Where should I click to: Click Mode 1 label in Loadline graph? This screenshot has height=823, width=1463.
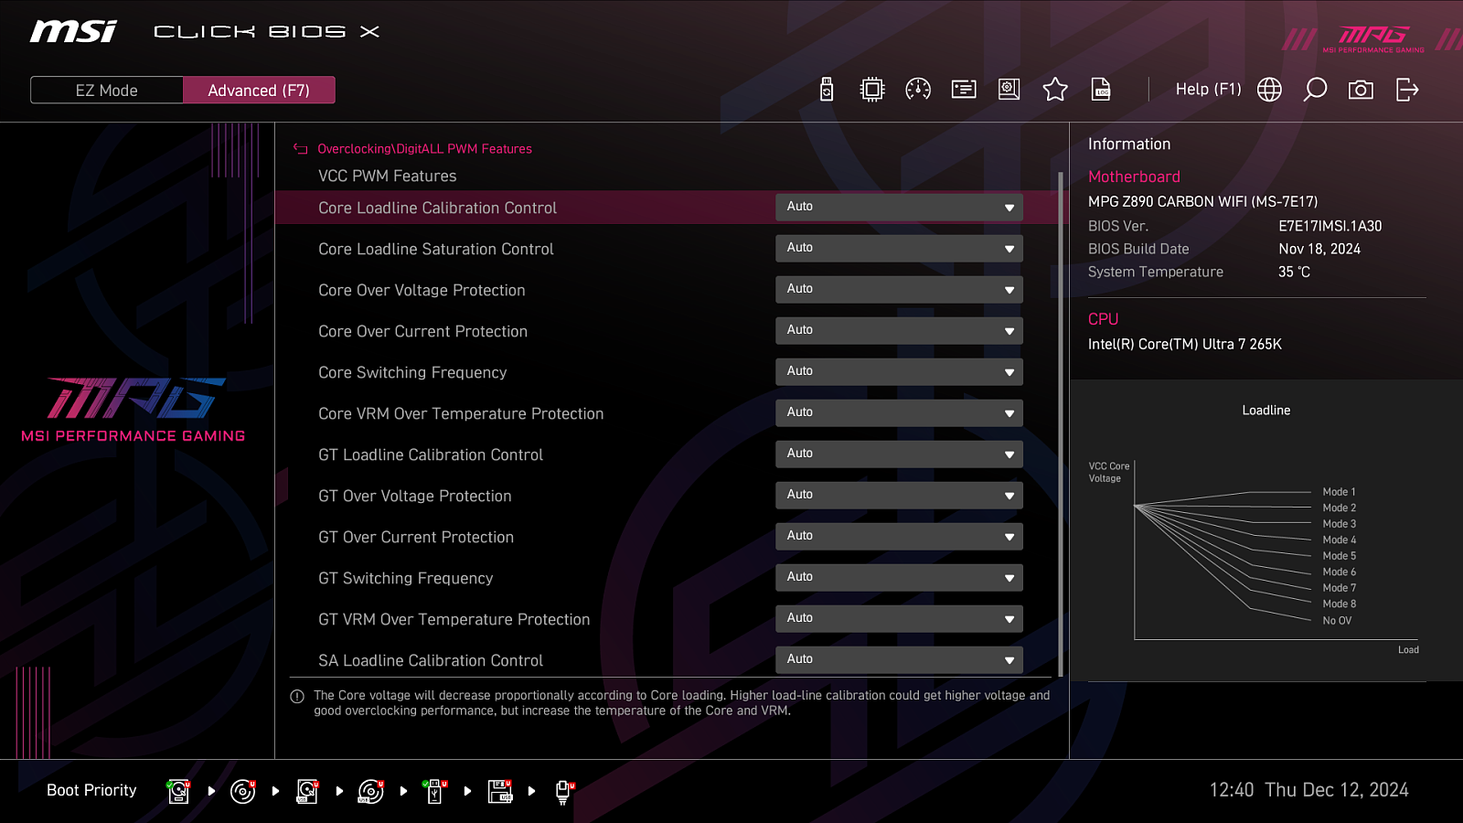(1339, 492)
